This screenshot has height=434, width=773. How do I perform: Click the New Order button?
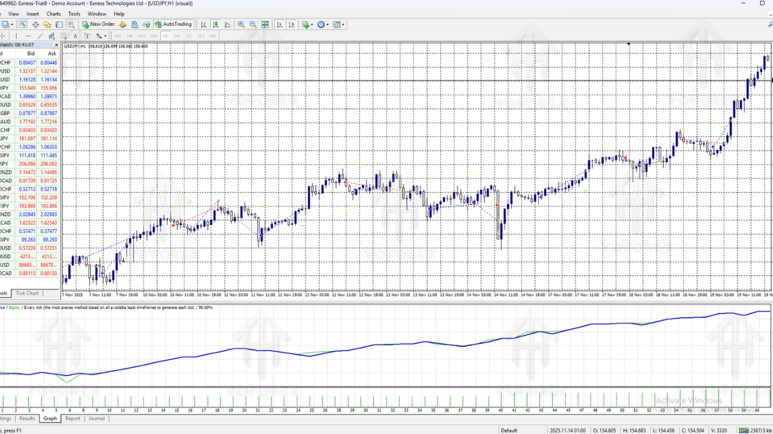click(98, 25)
